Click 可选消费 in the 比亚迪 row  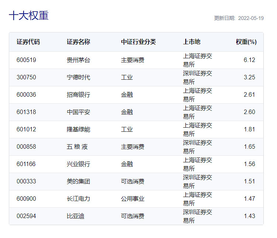(133, 216)
